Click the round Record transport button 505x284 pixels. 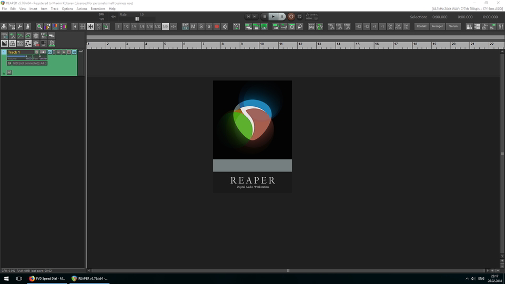[x=291, y=16]
